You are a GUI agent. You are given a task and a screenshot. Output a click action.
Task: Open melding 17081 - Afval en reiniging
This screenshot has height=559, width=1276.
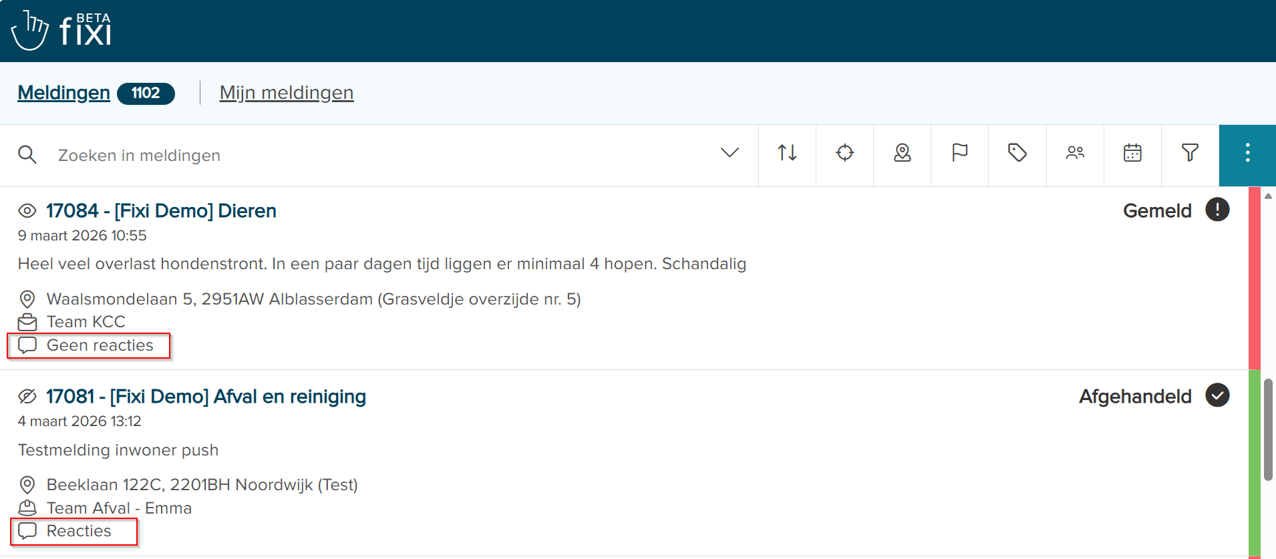[206, 397]
